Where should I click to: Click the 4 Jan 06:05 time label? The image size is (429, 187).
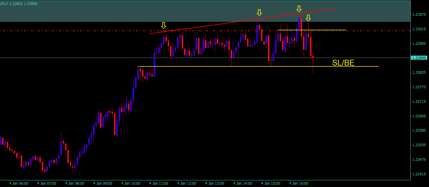point(19,184)
